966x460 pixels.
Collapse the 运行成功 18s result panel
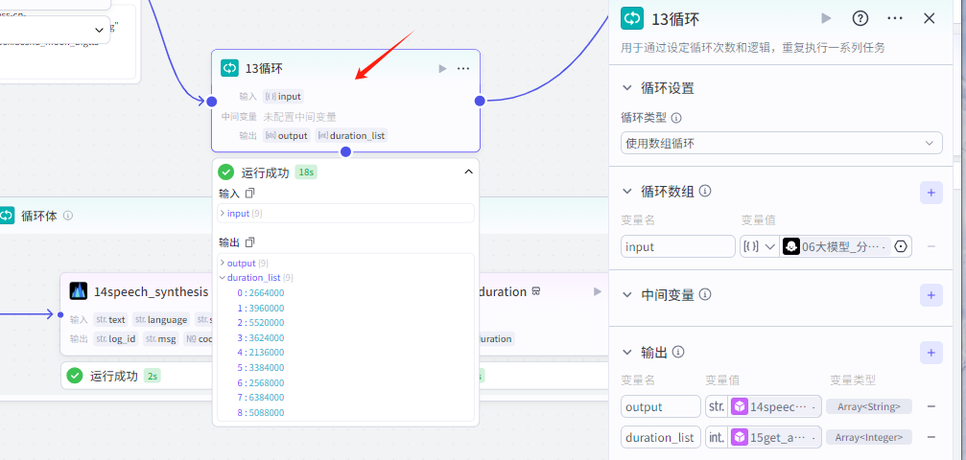468,172
